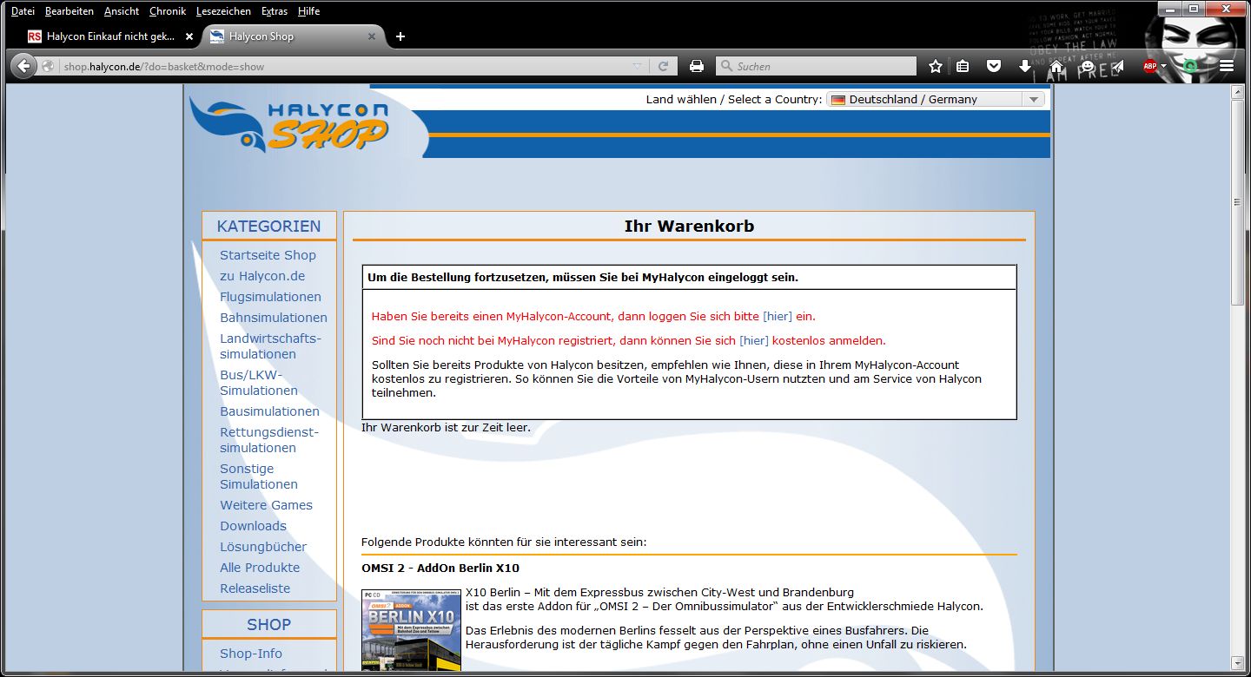Open the Downloads link in sidebar
The width and height of the screenshot is (1251, 677).
(253, 526)
